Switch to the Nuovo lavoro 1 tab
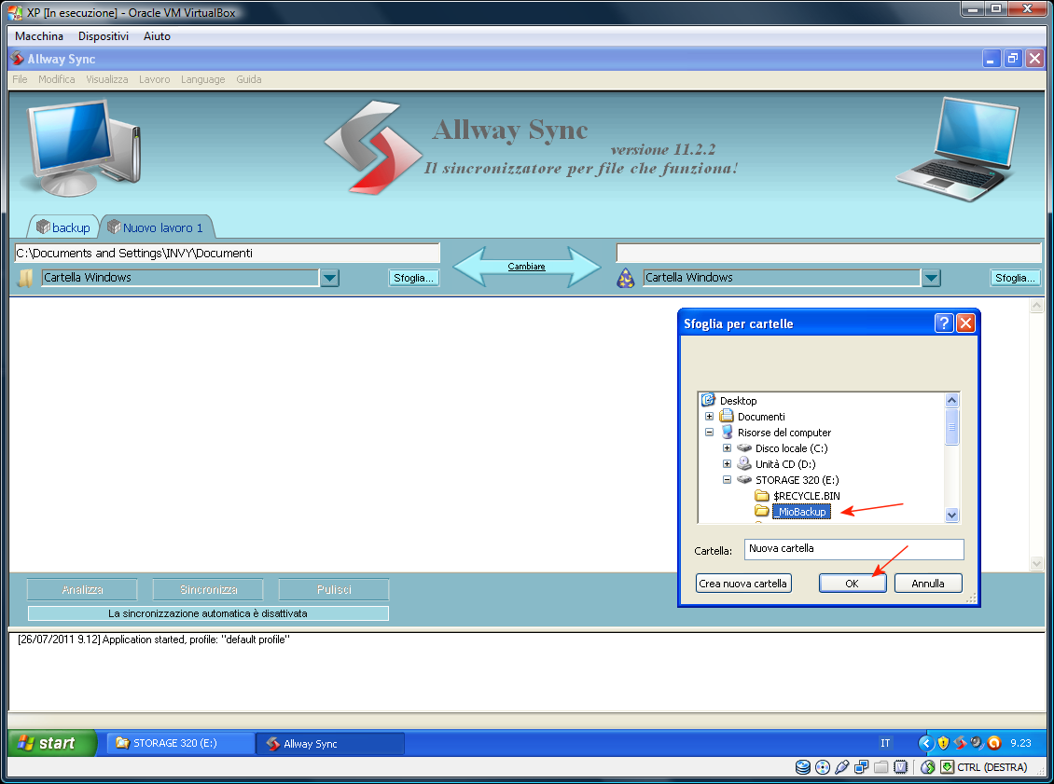Screen dimensions: 1054x784 pos(156,227)
